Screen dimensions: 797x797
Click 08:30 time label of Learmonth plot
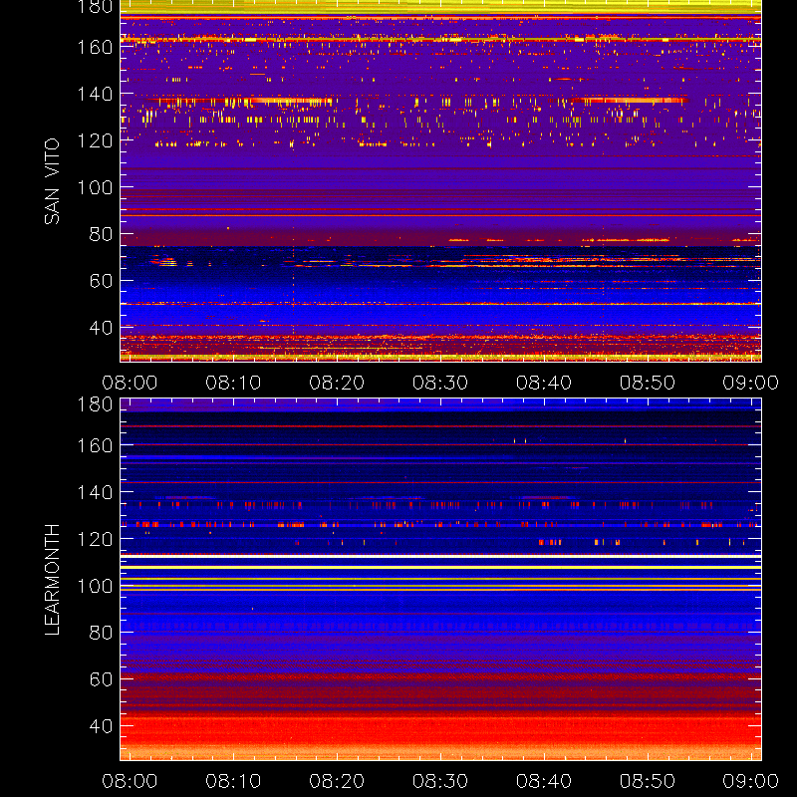440,781
